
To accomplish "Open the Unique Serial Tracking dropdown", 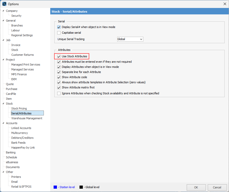I will pyautogui.click(x=141, y=39).
